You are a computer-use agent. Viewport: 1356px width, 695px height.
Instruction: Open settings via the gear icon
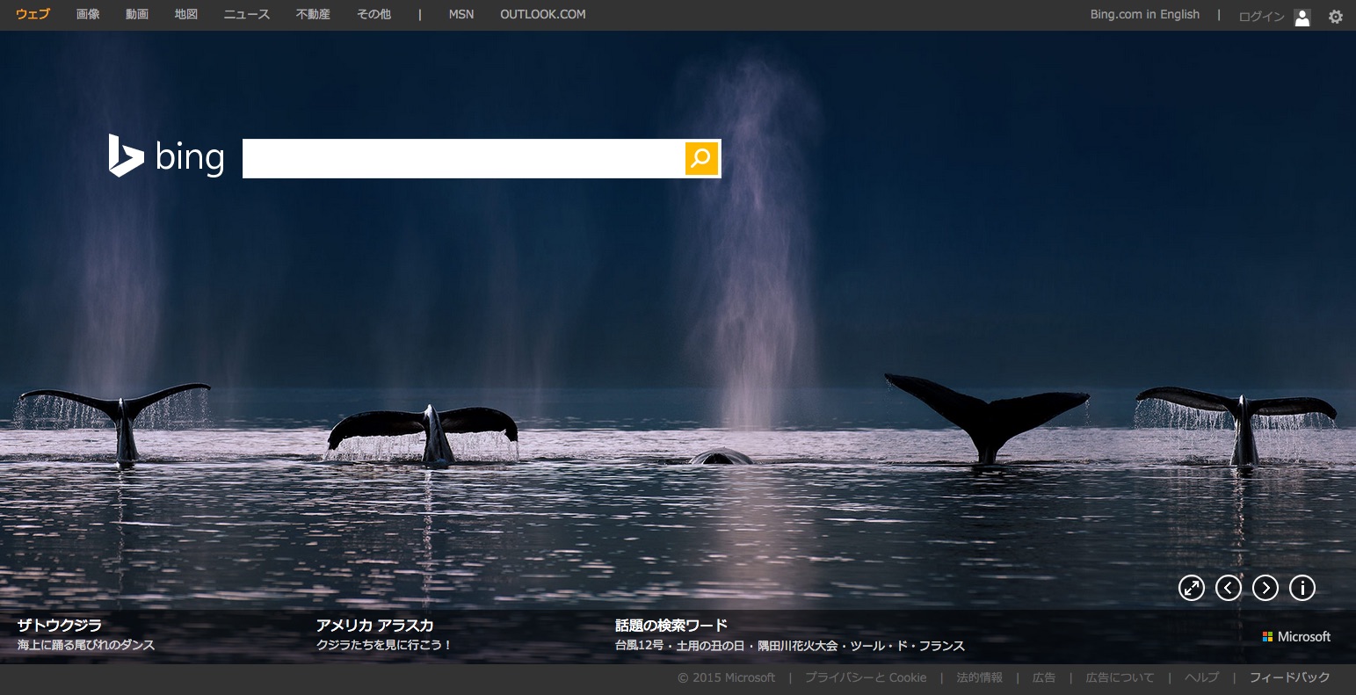click(x=1335, y=16)
